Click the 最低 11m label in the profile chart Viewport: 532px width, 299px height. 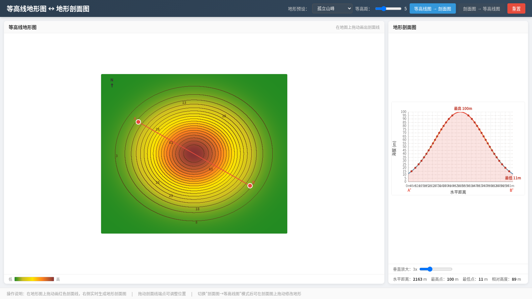tap(513, 178)
